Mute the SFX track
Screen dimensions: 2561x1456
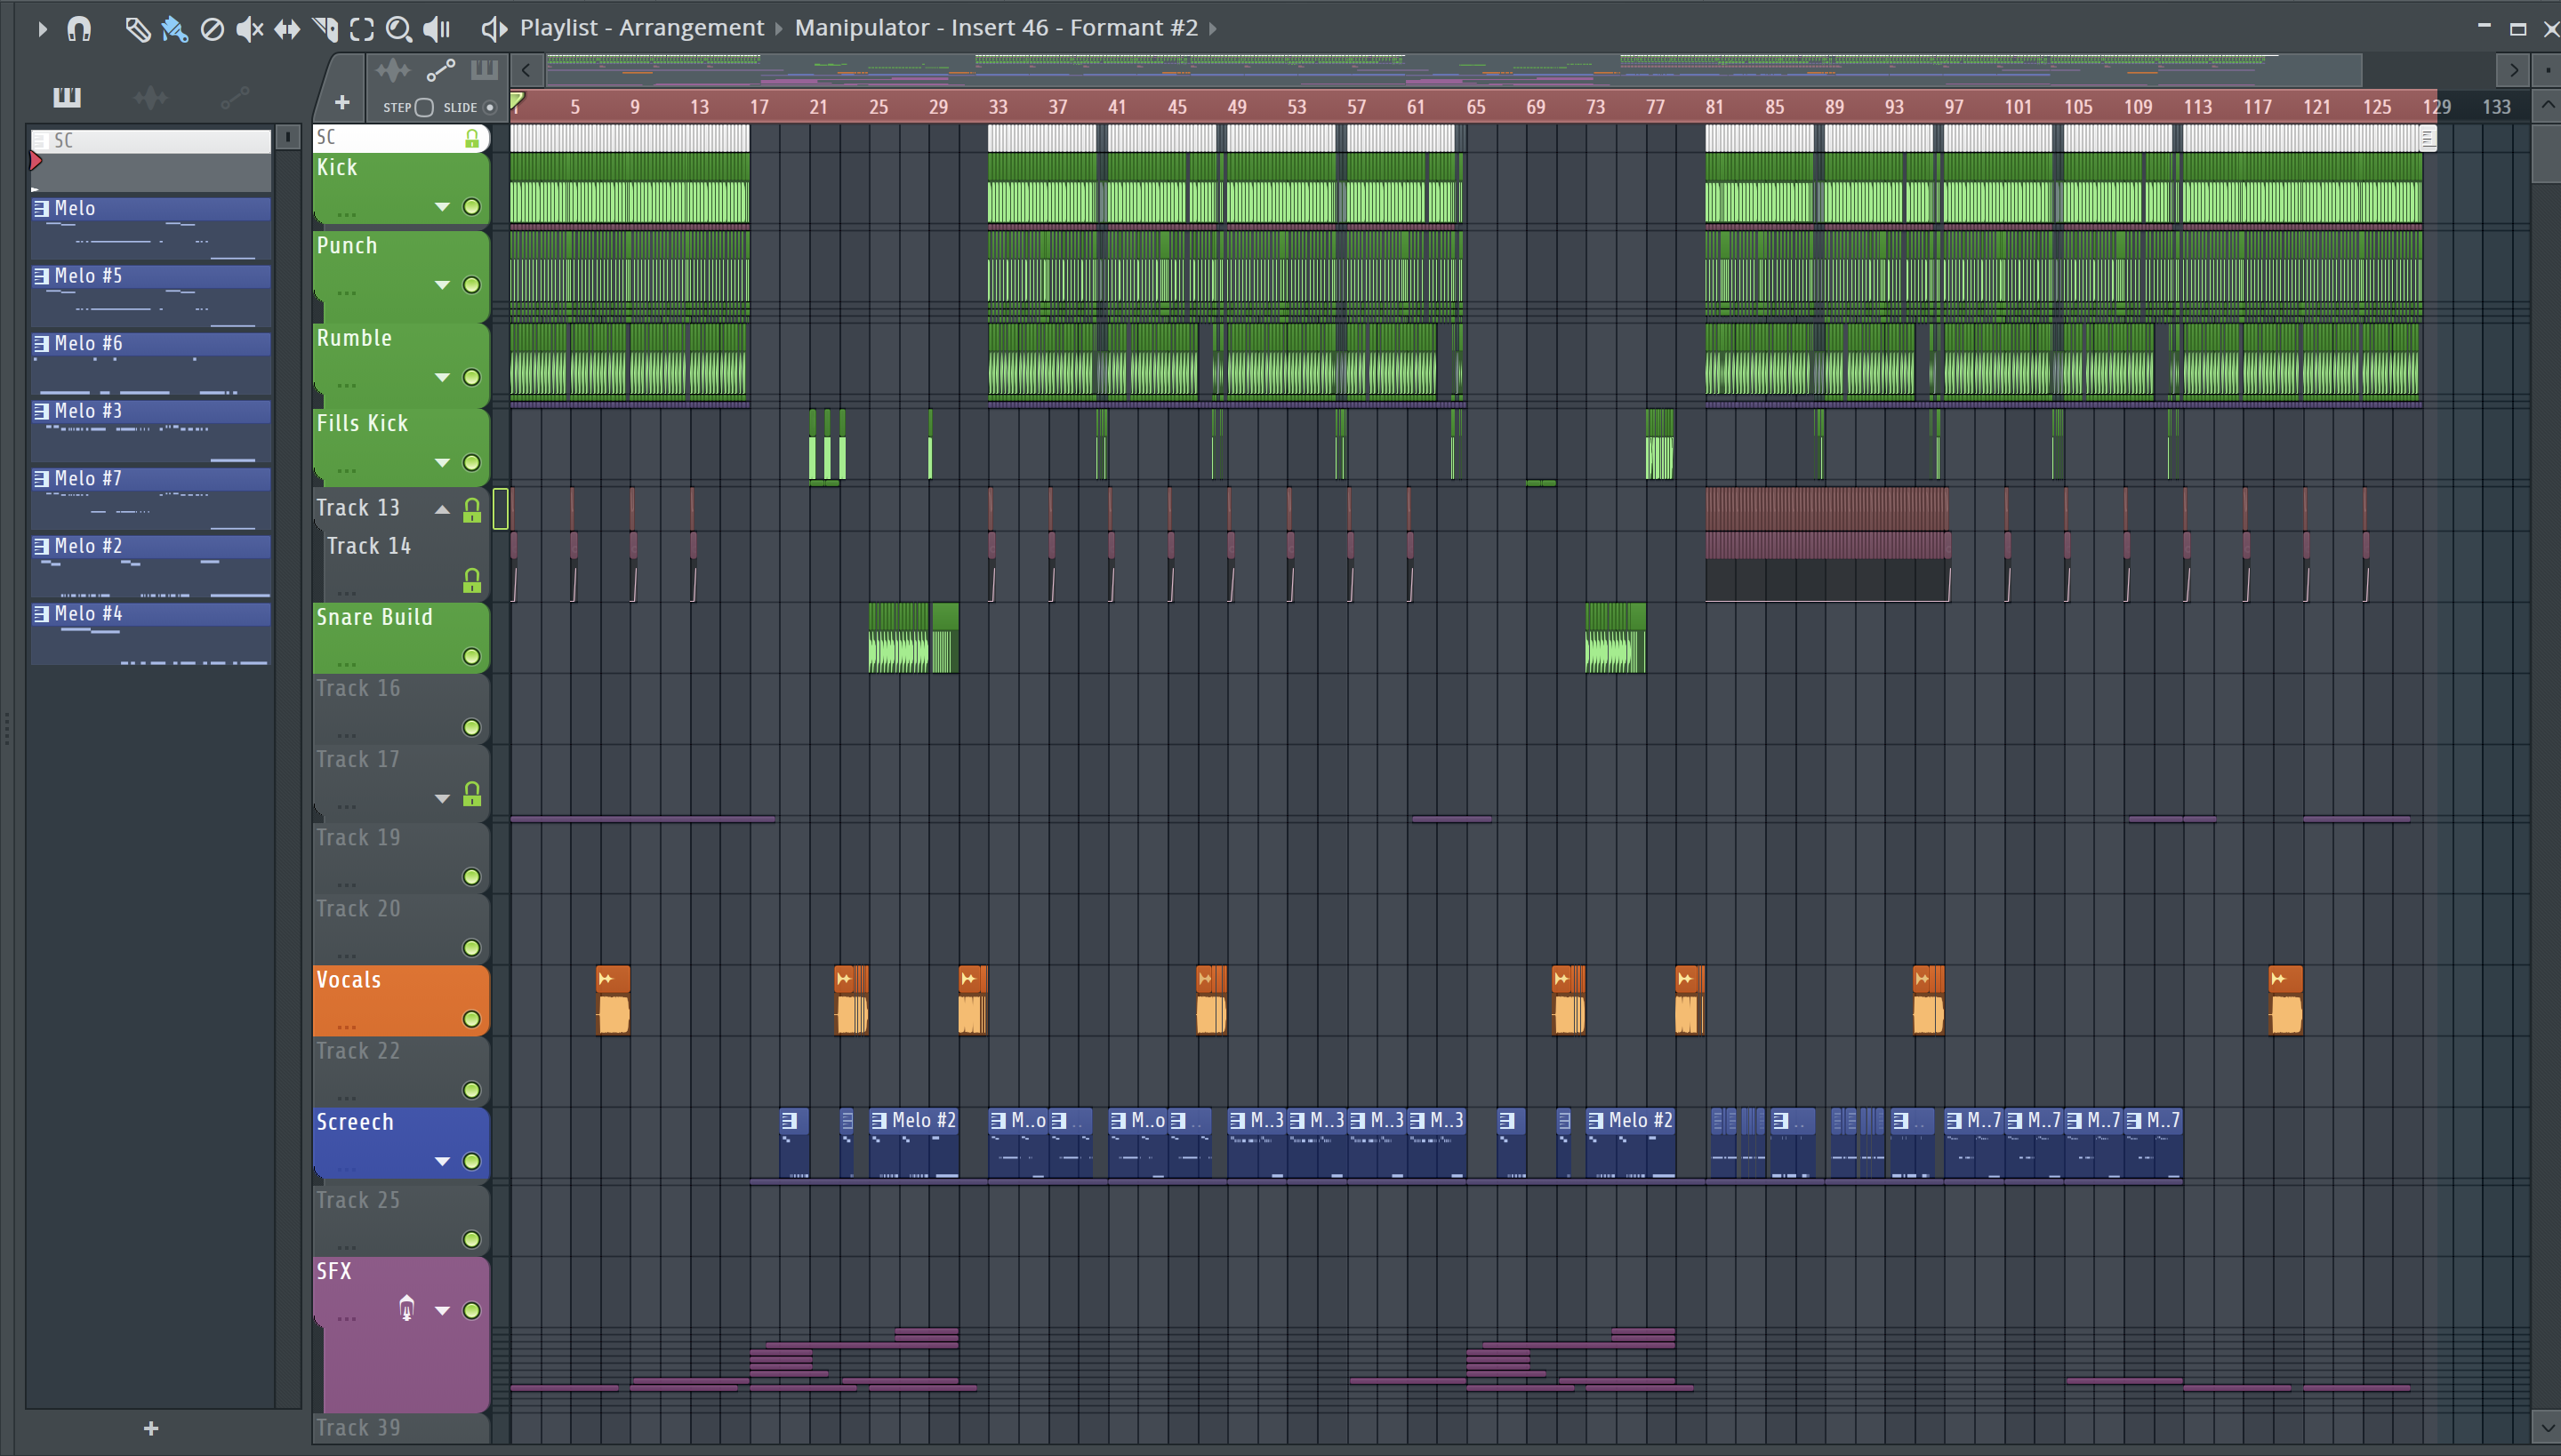point(471,1310)
